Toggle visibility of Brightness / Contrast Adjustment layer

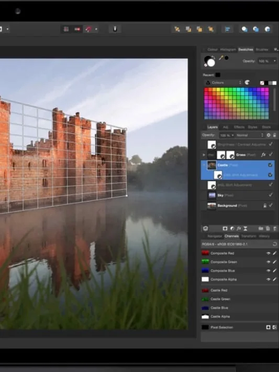pyautogui.click(x=271, y=144)
